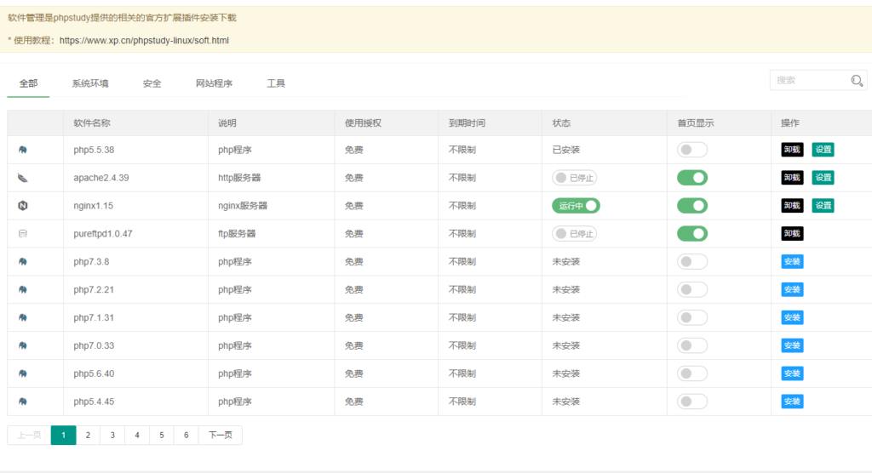The image size is (872, 473).
Task: Select the 全部 tab
Action: tap(28, 83)
